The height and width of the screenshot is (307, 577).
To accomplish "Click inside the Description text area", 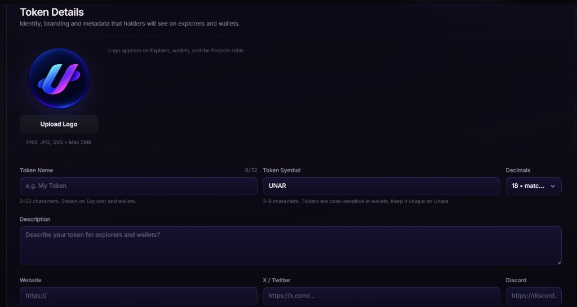I will [x=291, y=246].
